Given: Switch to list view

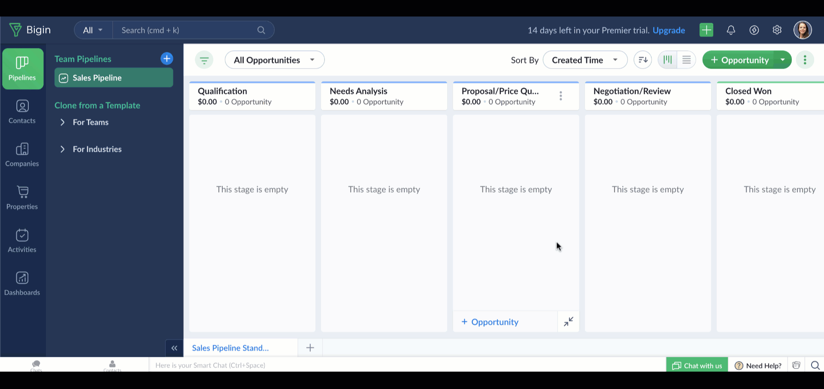Looking at the screenshot, I should (686, 60).
